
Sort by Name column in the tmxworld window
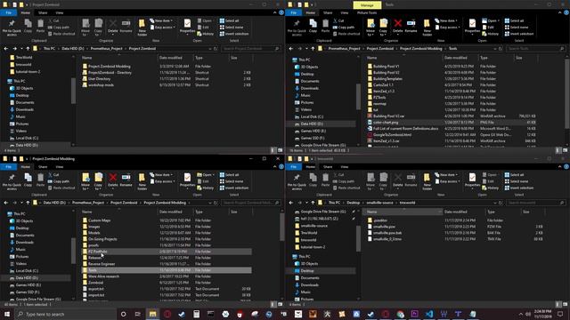402,212
